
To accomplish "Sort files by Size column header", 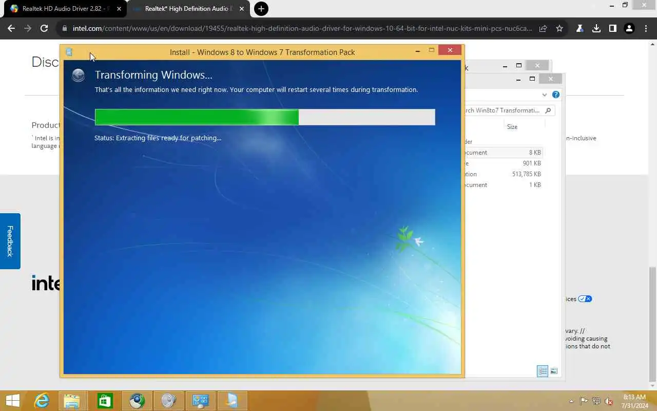I will pyautogui.click(x=512, y=127).
